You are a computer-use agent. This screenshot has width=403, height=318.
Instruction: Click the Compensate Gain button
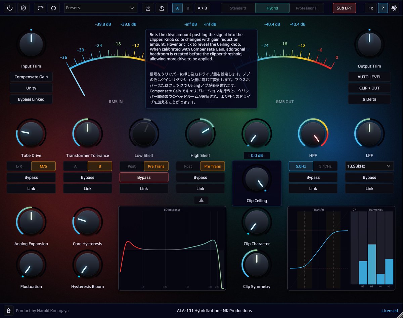(x=31, y=77)
